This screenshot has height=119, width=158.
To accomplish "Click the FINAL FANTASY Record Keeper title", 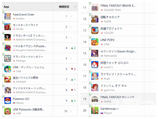I will pos(118,97).
